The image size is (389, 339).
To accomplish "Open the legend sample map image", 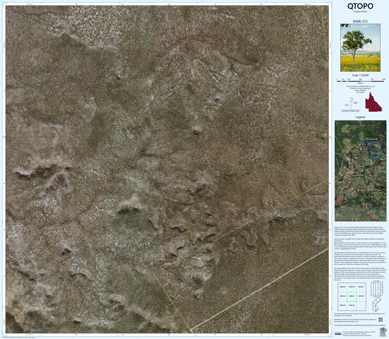I will [361, 171].
